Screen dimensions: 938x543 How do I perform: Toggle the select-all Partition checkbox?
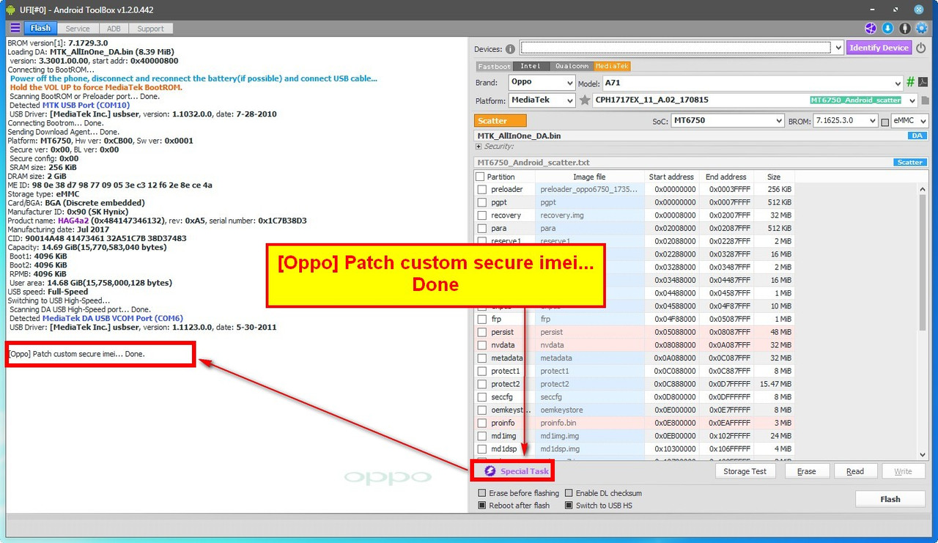tap(480, 177)
